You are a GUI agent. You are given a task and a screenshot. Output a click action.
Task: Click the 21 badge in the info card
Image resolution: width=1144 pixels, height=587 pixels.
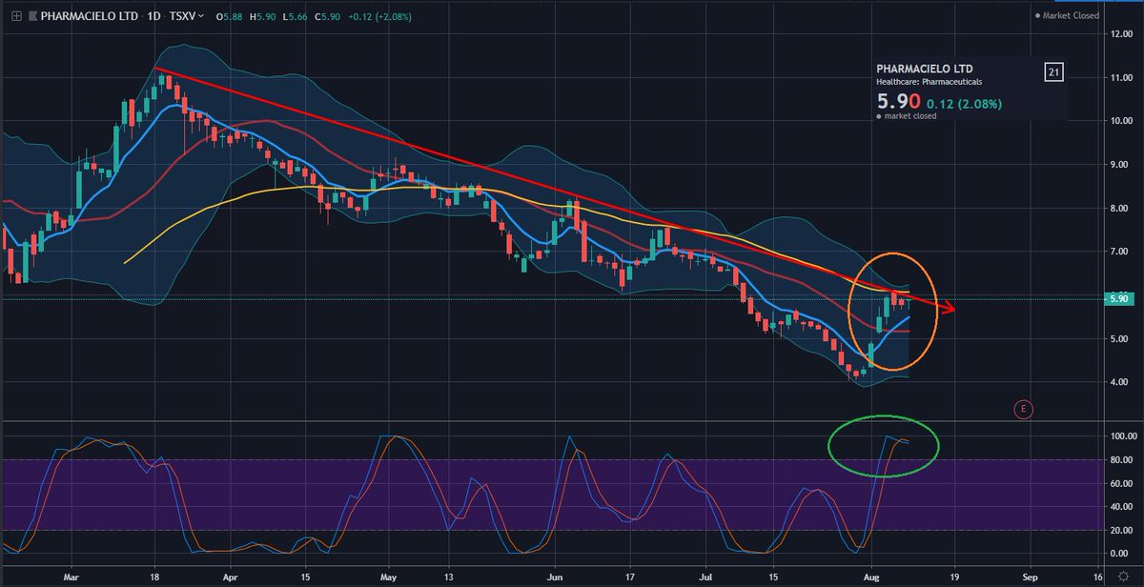click(1053, 71)
